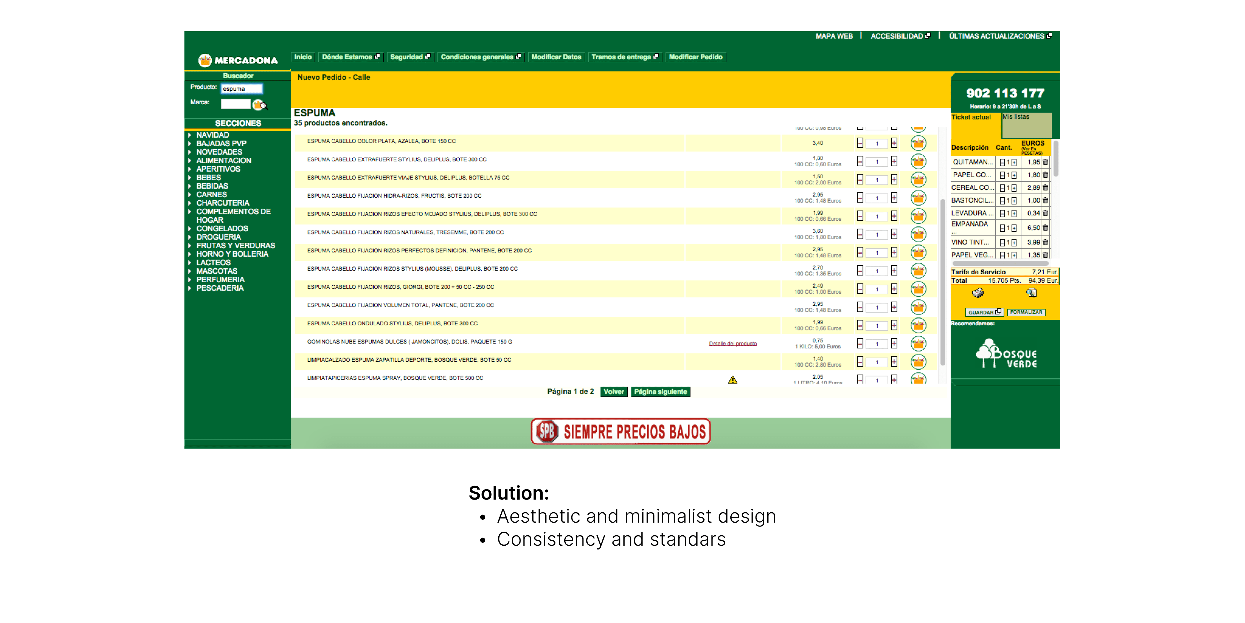Open MAPA WEB link
This screenshot has width=1245, height=623.
click(x=834, y=36)
